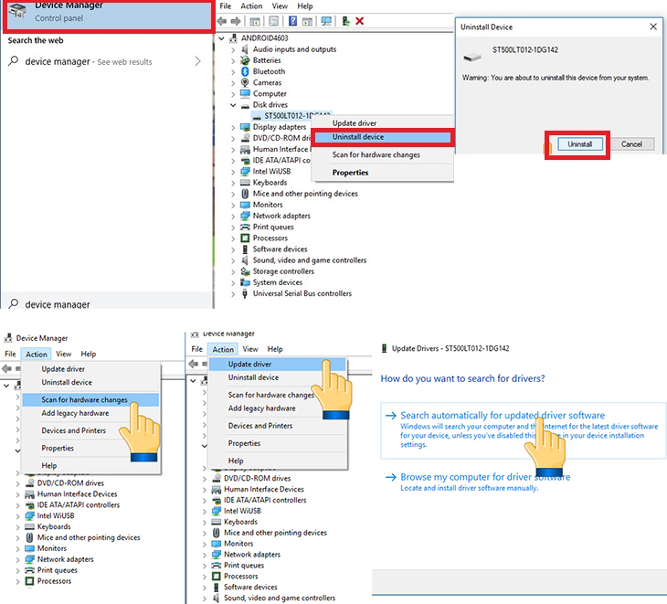Viewport: 667px width, 604px height.
Task: Choose Search automatically for updated driver software
Action: click(523, 430)
